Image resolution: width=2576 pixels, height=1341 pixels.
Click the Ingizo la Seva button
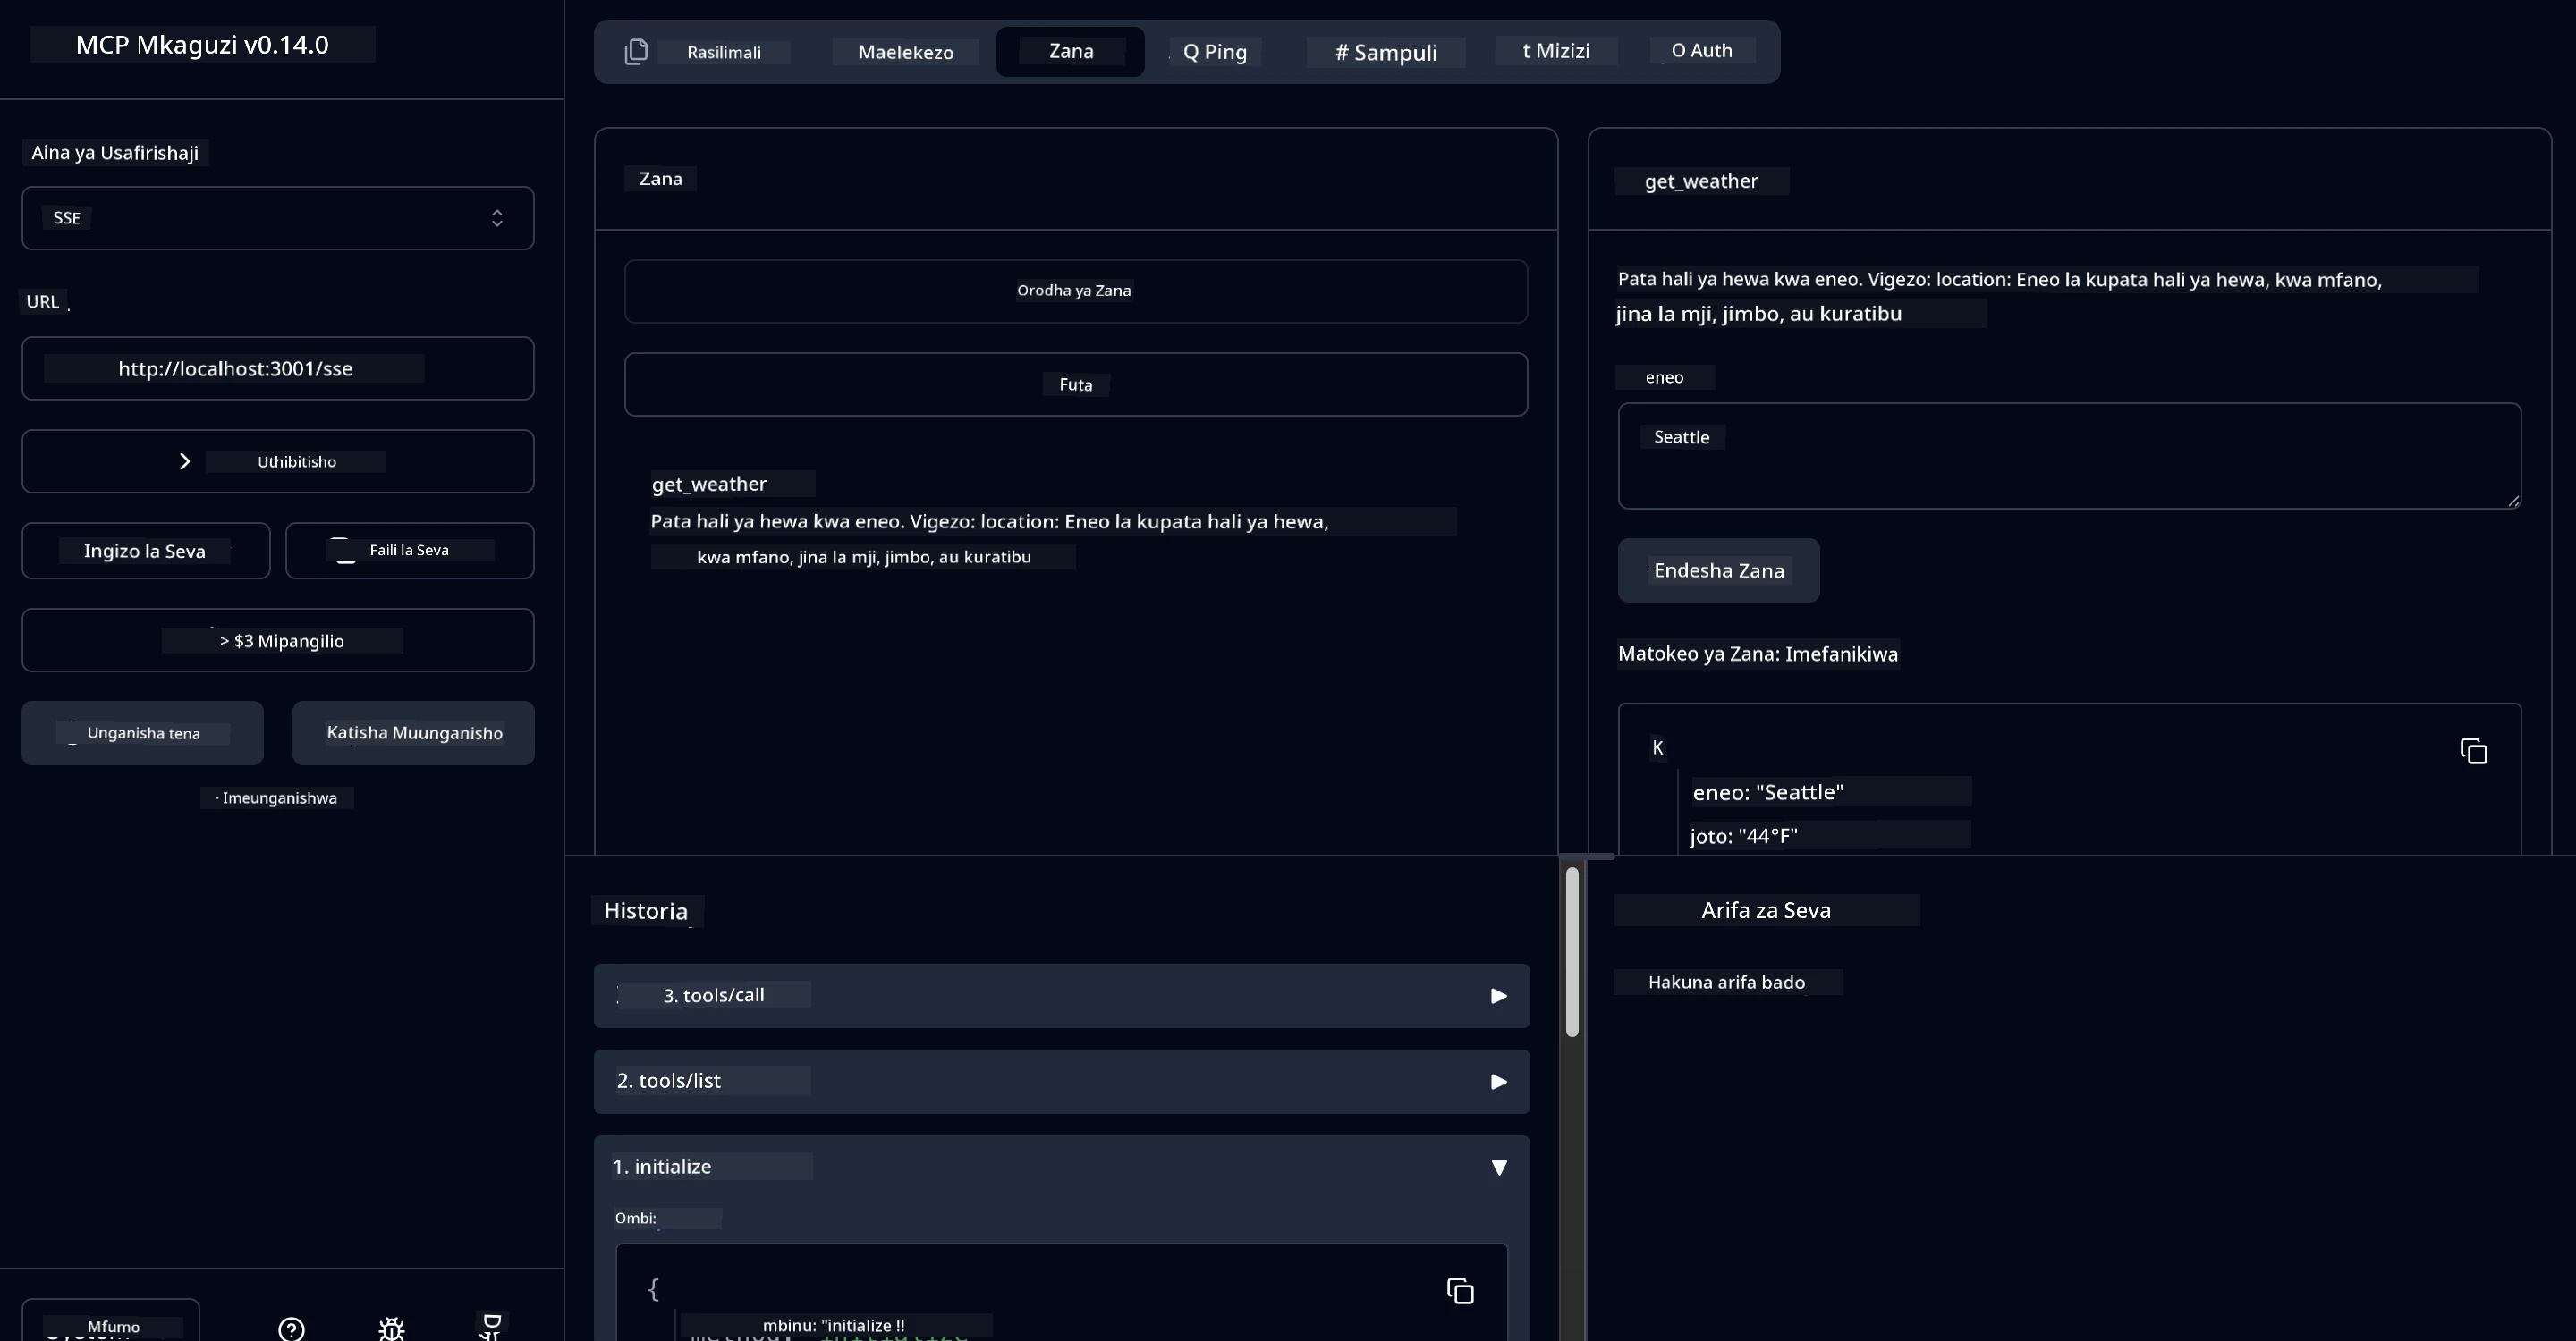[146, 551]
